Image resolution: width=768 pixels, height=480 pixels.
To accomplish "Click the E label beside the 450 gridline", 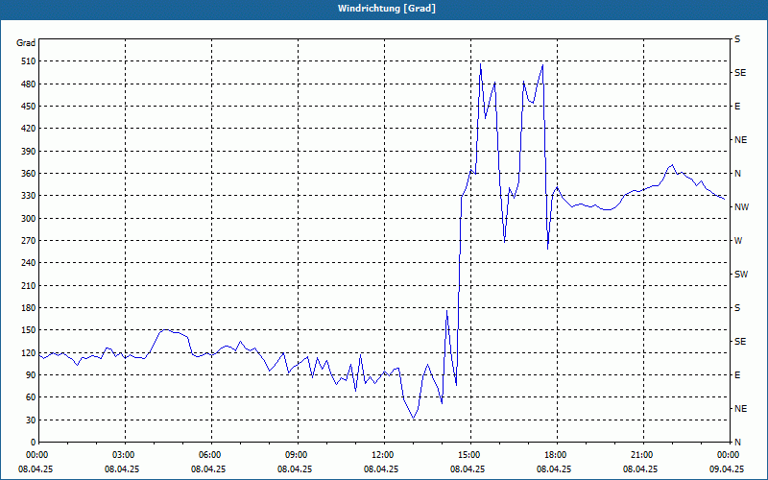I will pos(737,107).
